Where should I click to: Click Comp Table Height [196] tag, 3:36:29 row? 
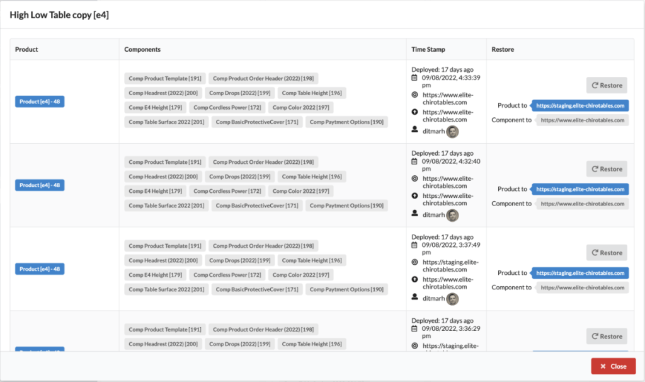click(312, 344)
